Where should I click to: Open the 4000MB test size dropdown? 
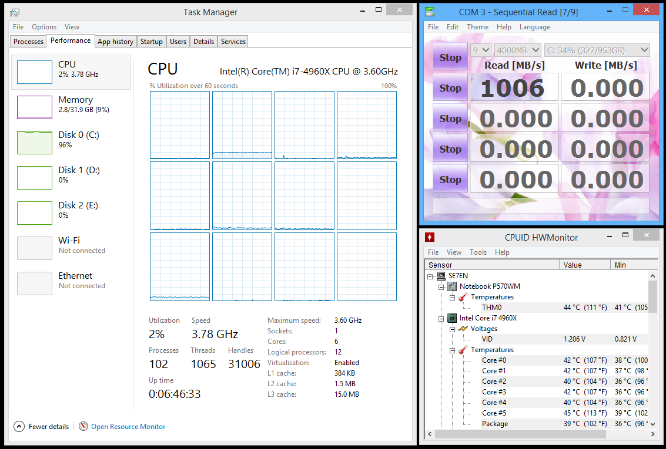(518, 50)
